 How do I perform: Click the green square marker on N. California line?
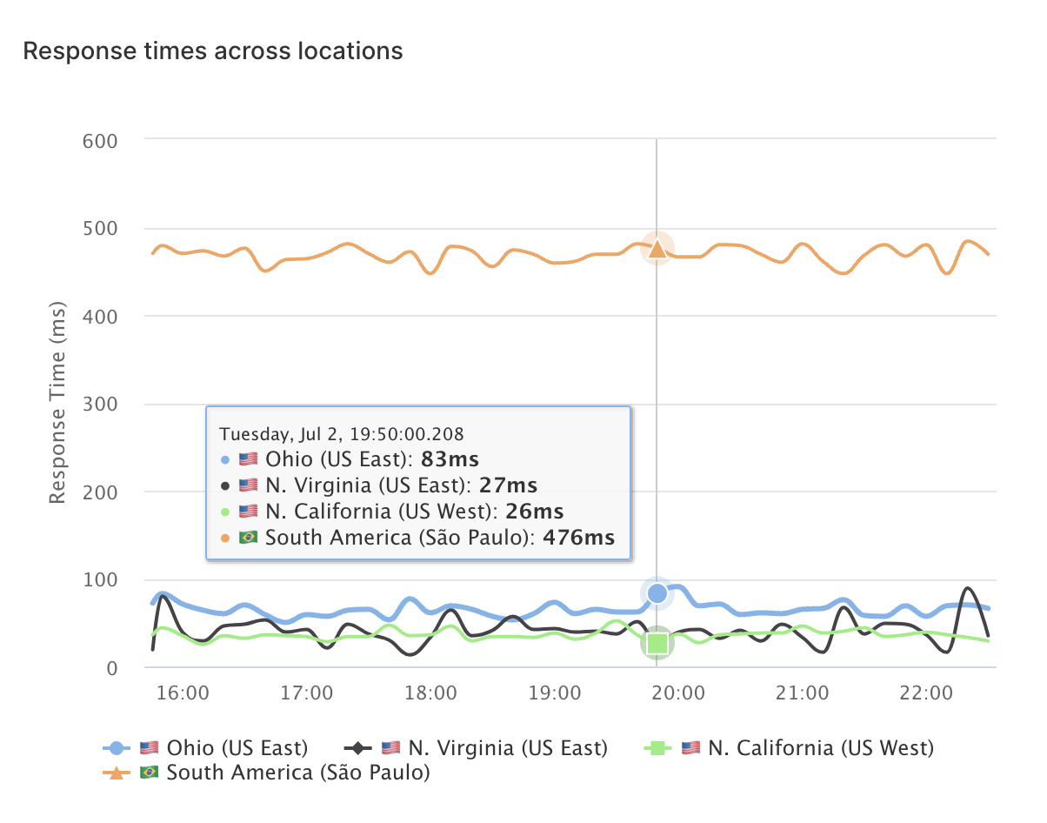tap(657, 644)
